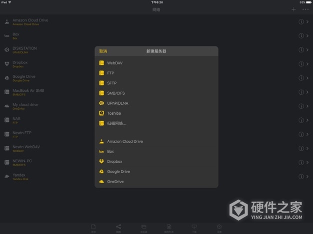Open info for DISKSTATION
This screenshot has height=234, width=313.
(301, 50)
